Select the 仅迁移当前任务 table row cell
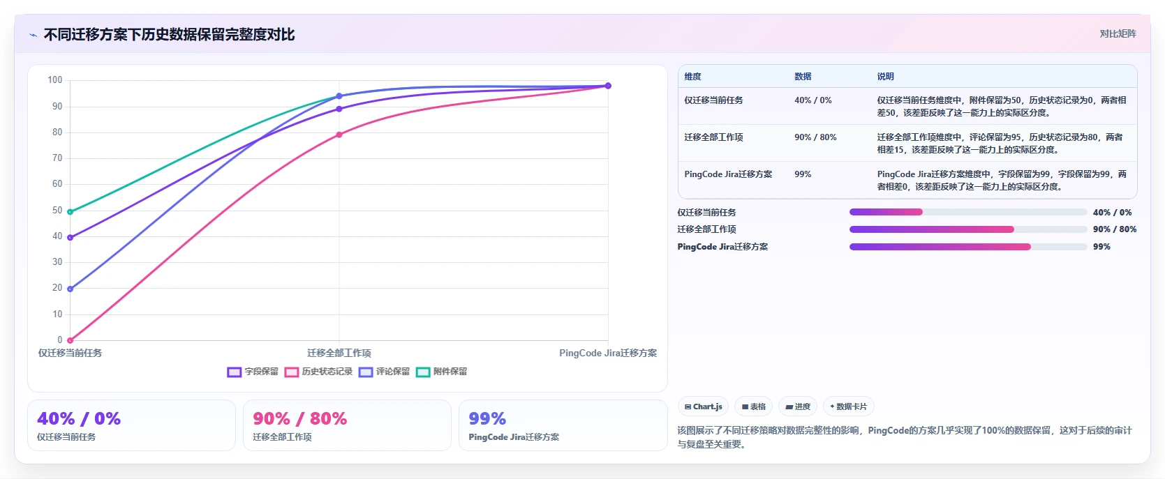This screenshot has height=479, width=1165. [x=713, y=100]
